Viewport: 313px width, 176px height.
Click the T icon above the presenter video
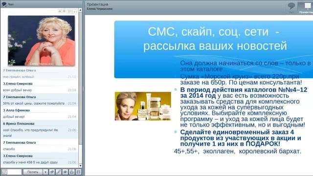[69, 12]
